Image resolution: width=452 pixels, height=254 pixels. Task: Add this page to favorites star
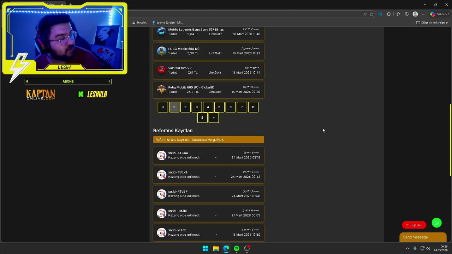click(372, 14)
